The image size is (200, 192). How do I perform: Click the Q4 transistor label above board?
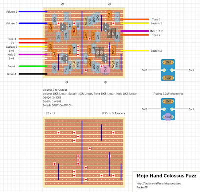62,4
